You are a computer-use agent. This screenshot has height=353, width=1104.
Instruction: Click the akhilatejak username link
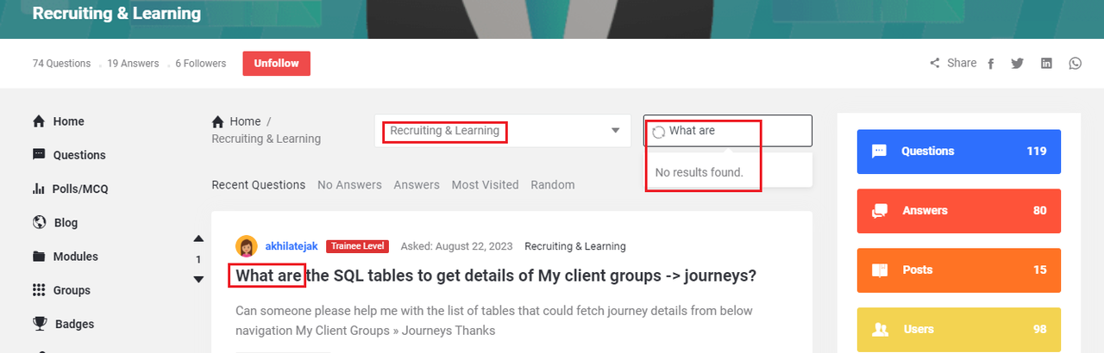click(x=292, y=246)
